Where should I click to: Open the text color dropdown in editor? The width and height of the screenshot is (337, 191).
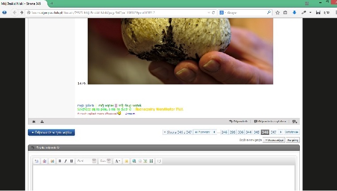[x=118, y=161]
